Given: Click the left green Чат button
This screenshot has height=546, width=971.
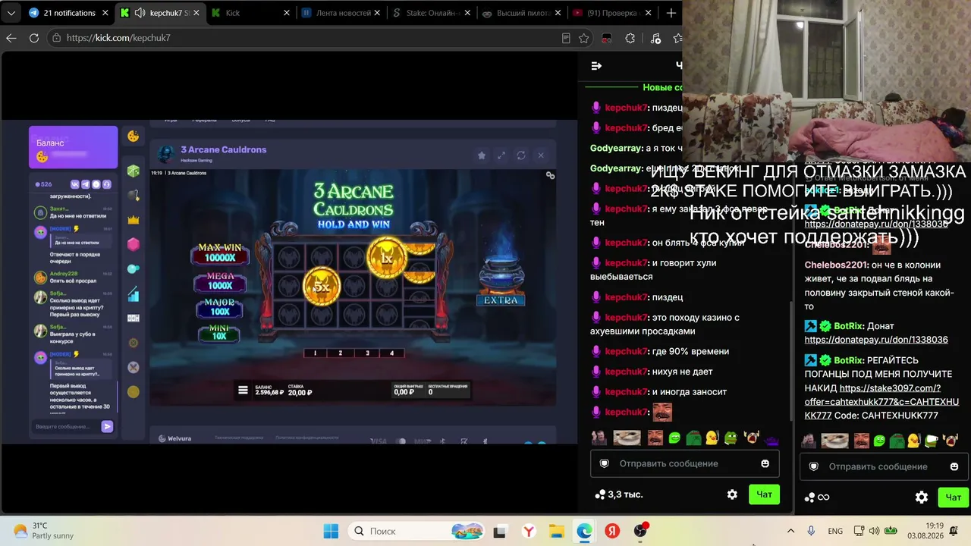Looking at the screenshot, I should (764, 494).
